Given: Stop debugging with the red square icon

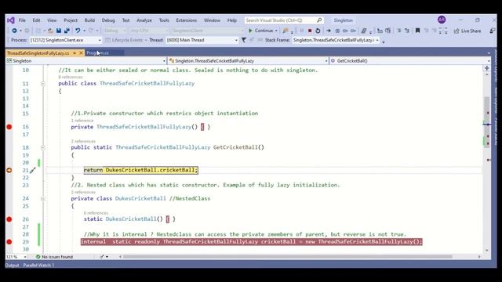Looking at the screenshot, I should click(x=310, y=31).
